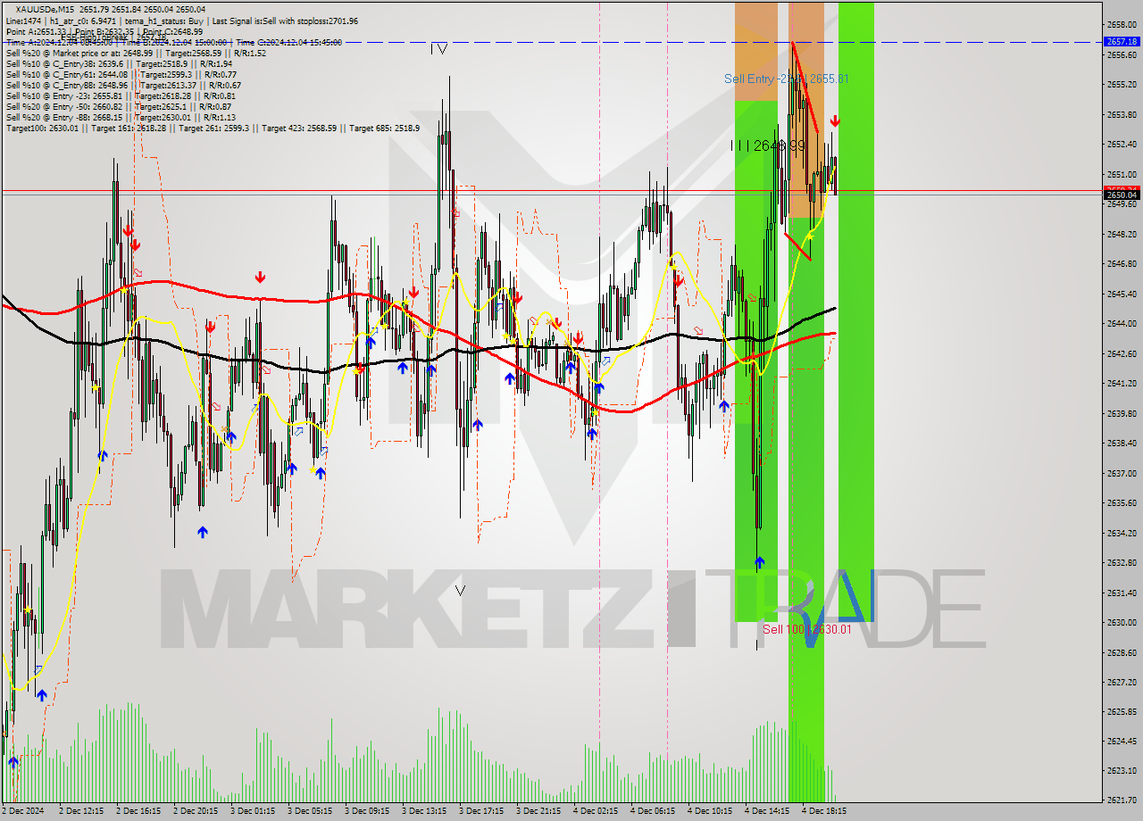Click the '2 Dec 16:15' time axis label
The height and width of the screenshot is (821, 1143).
[138, 811]
